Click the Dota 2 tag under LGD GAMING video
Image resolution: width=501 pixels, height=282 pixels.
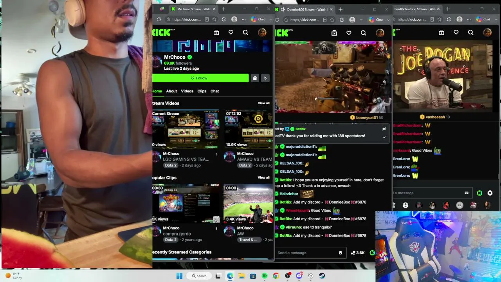point(171,165)
